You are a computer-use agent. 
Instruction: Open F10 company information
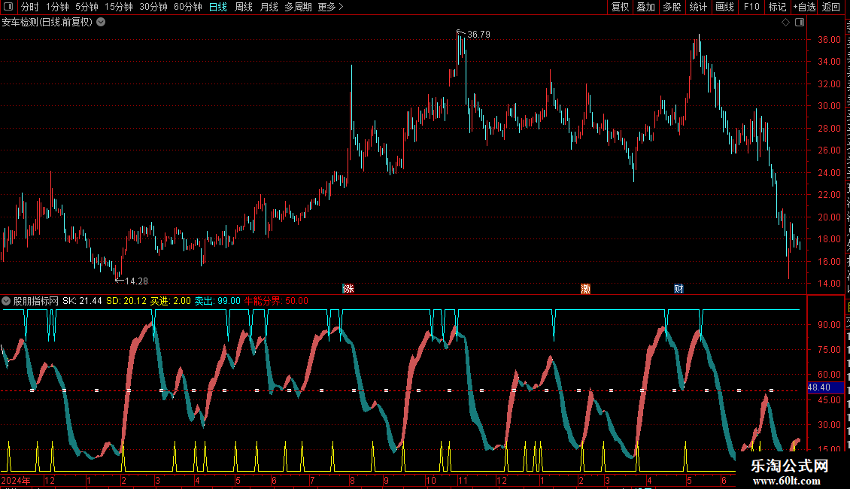tap(751, 7)
